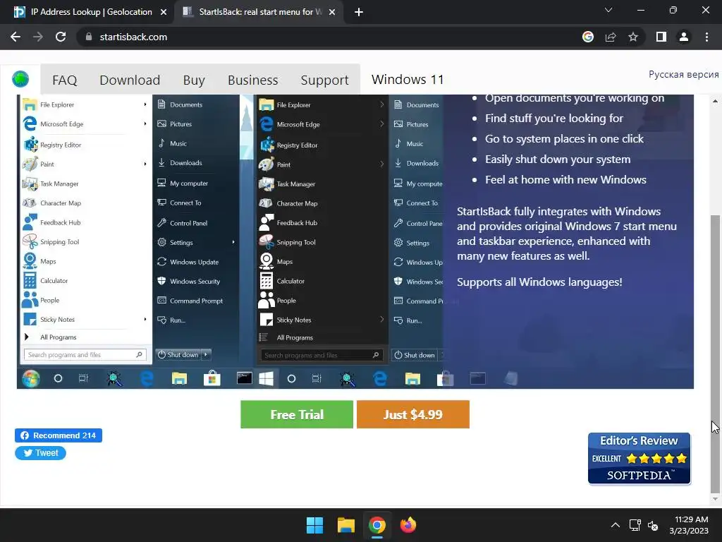Open the side panel icon in Chrome
Image resolution: width=722 pixels, height=542 pixels.
[x=661, y=37]
